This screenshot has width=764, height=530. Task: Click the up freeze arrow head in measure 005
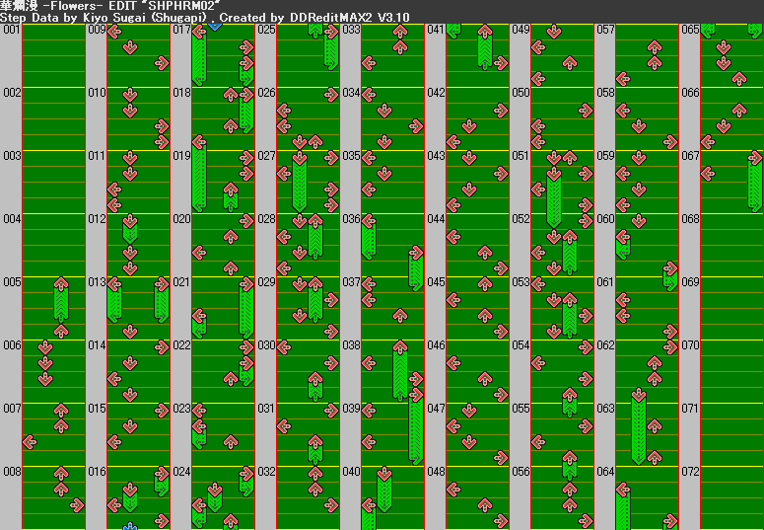61,284
